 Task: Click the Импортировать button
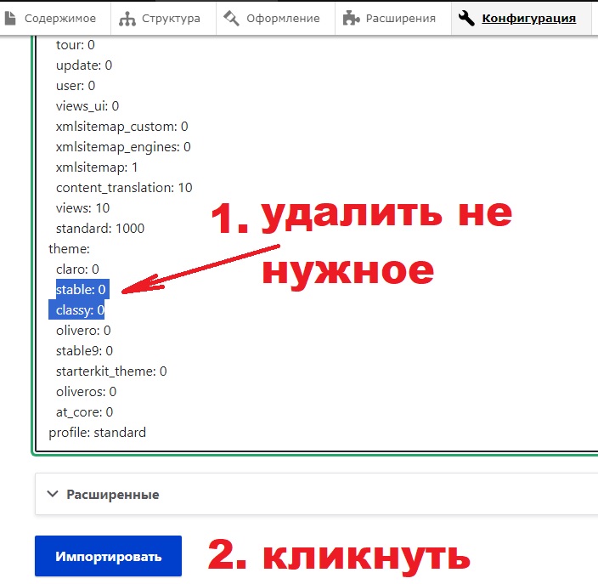[109, 556]
